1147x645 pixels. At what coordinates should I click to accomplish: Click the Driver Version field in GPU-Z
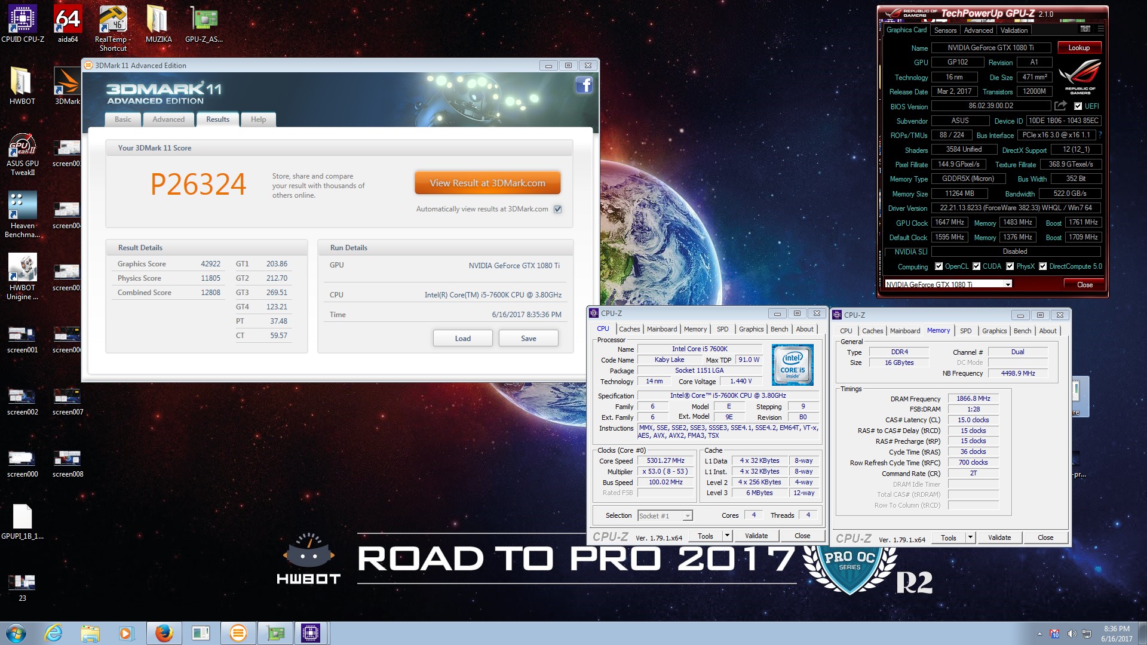click(1016, 208)
